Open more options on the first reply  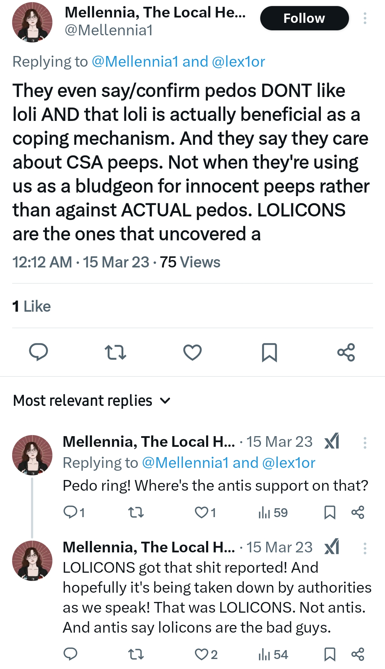[365, 443]
